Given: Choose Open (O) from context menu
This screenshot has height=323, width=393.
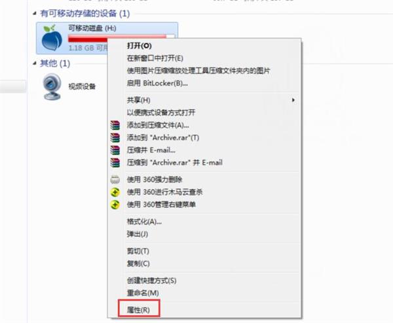Looking at the screenshot, I should coord(140,46).
